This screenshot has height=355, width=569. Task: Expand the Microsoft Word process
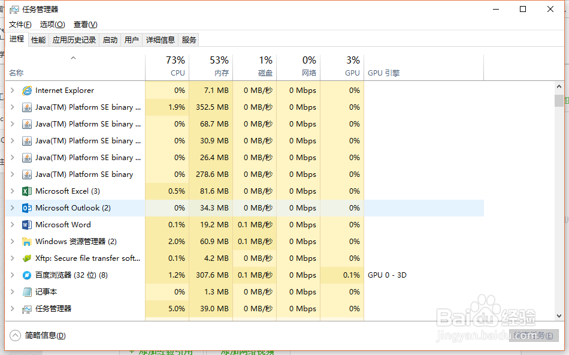click(13, 224)
